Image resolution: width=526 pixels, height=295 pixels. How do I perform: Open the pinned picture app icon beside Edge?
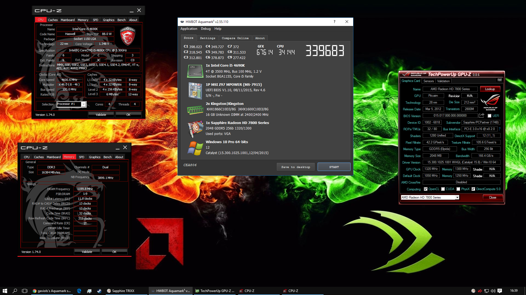click(89, 291)
